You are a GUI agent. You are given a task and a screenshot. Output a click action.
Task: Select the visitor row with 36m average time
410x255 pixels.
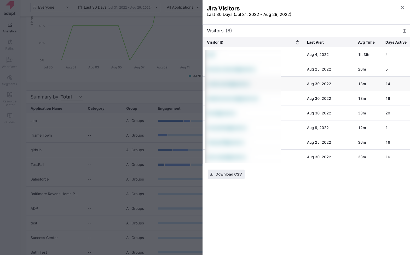306,142
